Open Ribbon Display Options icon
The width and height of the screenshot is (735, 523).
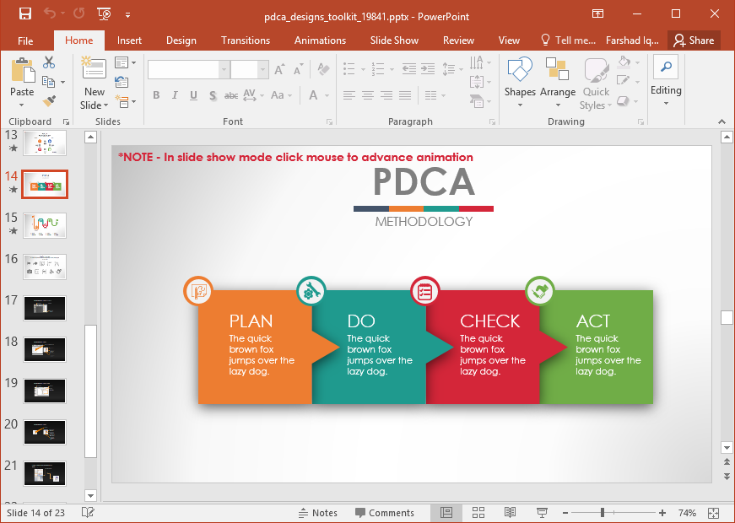coord(597,13)
